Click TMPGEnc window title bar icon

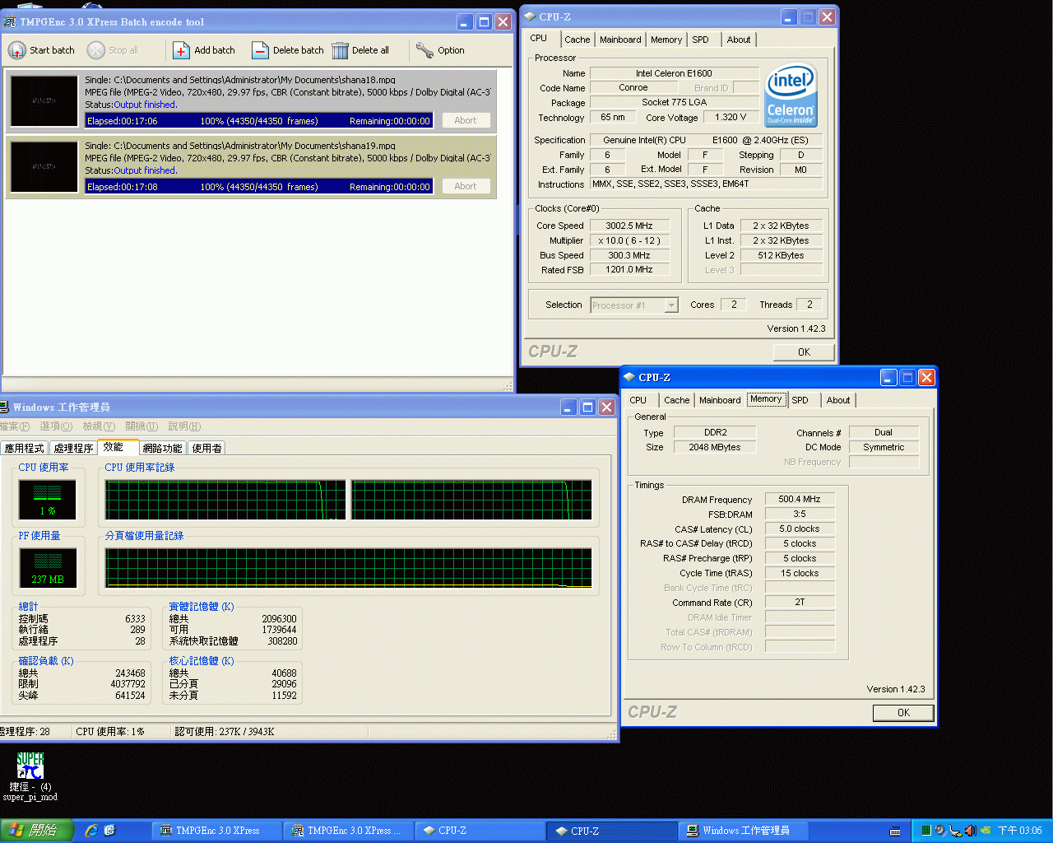pyautogui.click(x=10, y=21)
